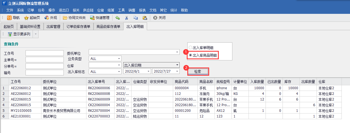The height and width of the screenshot is (133, 350).
Task: Expand the 委托单位 dropdown
Action: point(177,52)
